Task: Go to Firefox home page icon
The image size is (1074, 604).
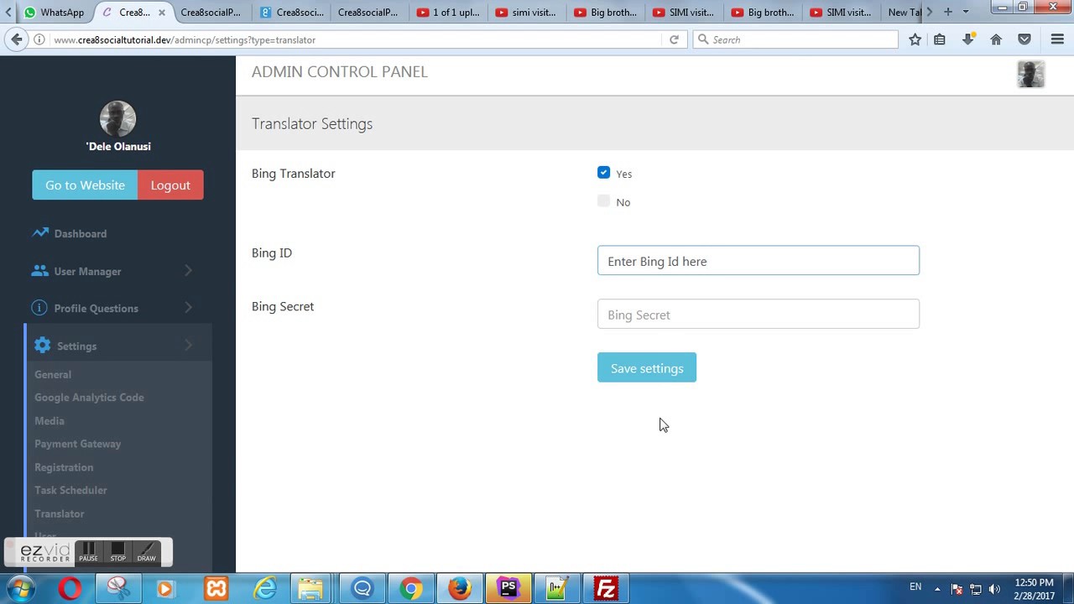Action: coord(996,39)
